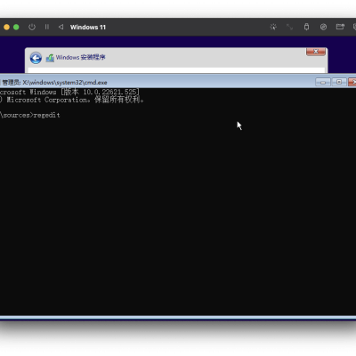
Task: Click the 'regedit' command text
Action: (46, 115)
